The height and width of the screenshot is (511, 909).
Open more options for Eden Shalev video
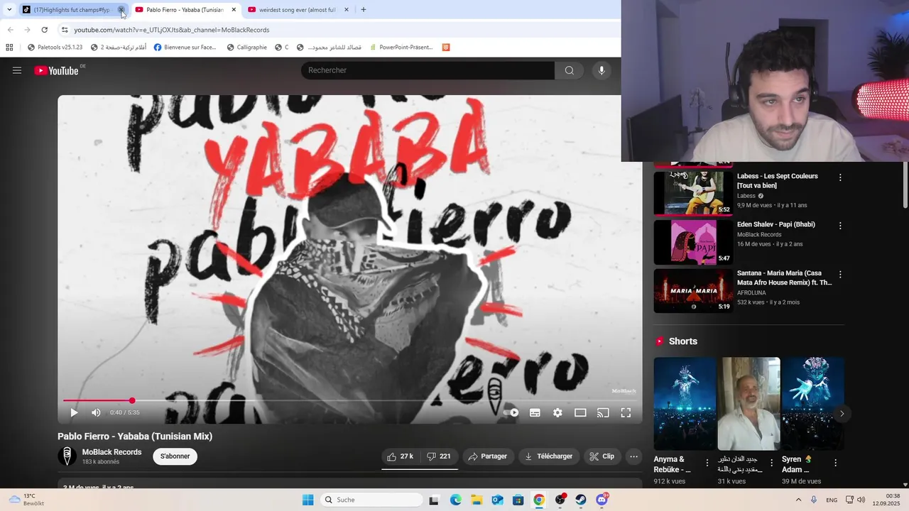(x=840, y=226)
